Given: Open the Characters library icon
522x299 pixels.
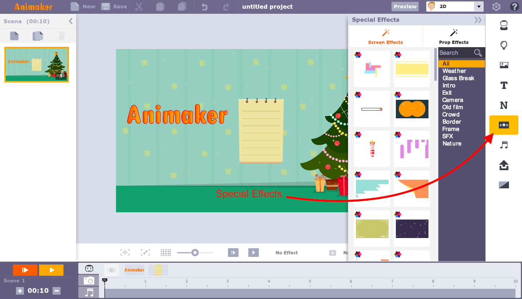Looking at the screenshot, I should click(504, 25).
